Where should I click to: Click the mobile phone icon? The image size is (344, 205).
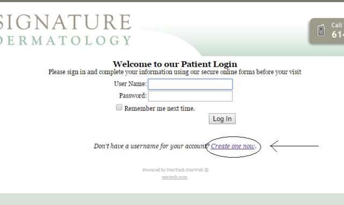321,30
